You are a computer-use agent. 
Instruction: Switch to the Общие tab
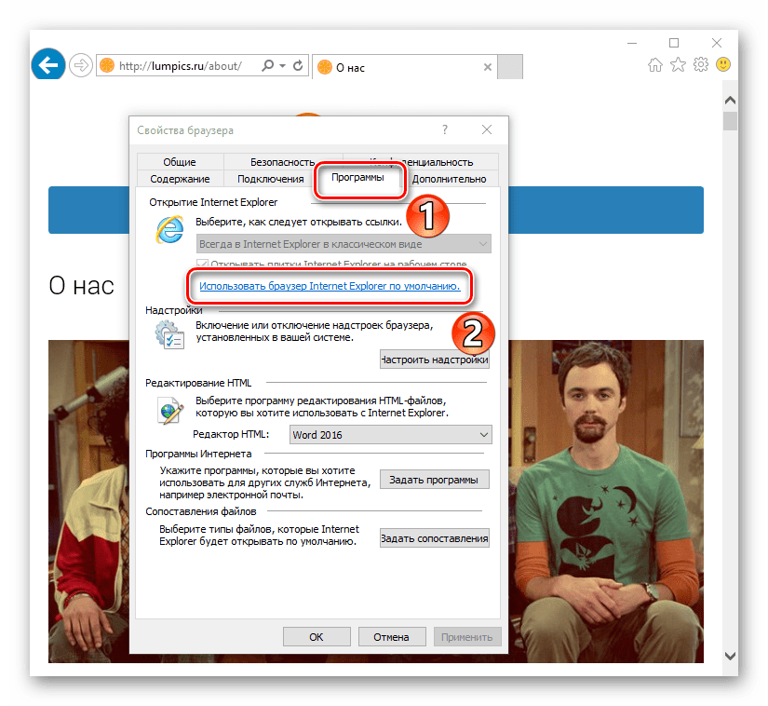pos(179,162)
